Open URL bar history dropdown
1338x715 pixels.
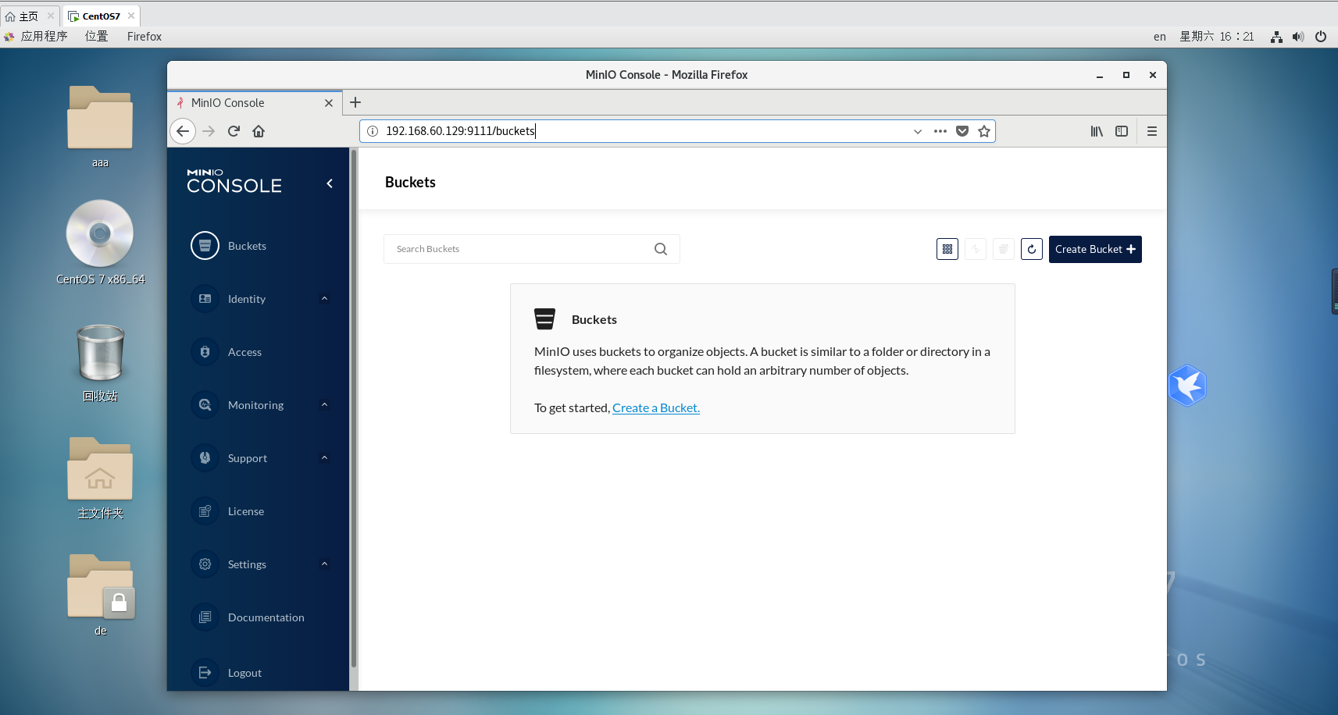click(918, 131)
